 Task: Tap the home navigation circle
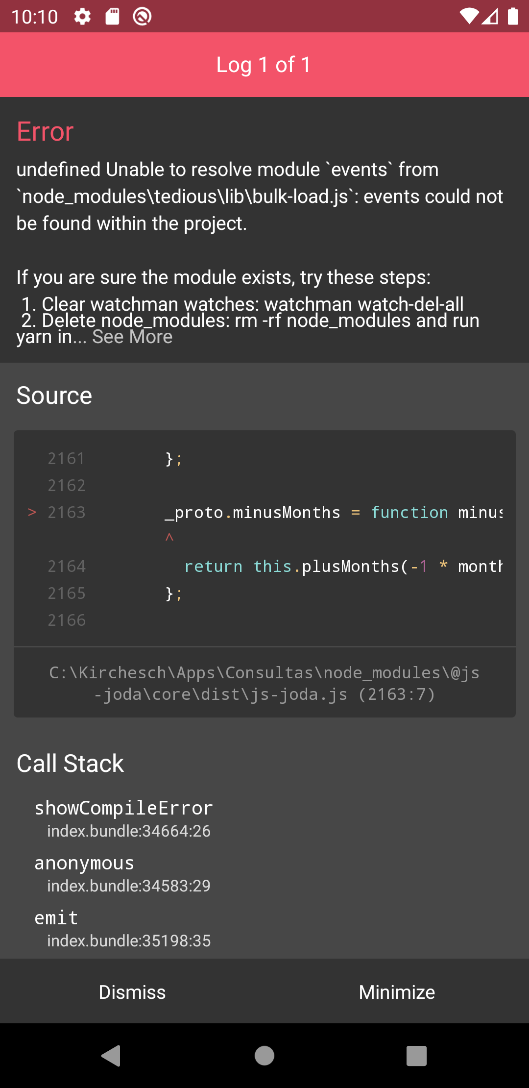[x=264, y=1057]
